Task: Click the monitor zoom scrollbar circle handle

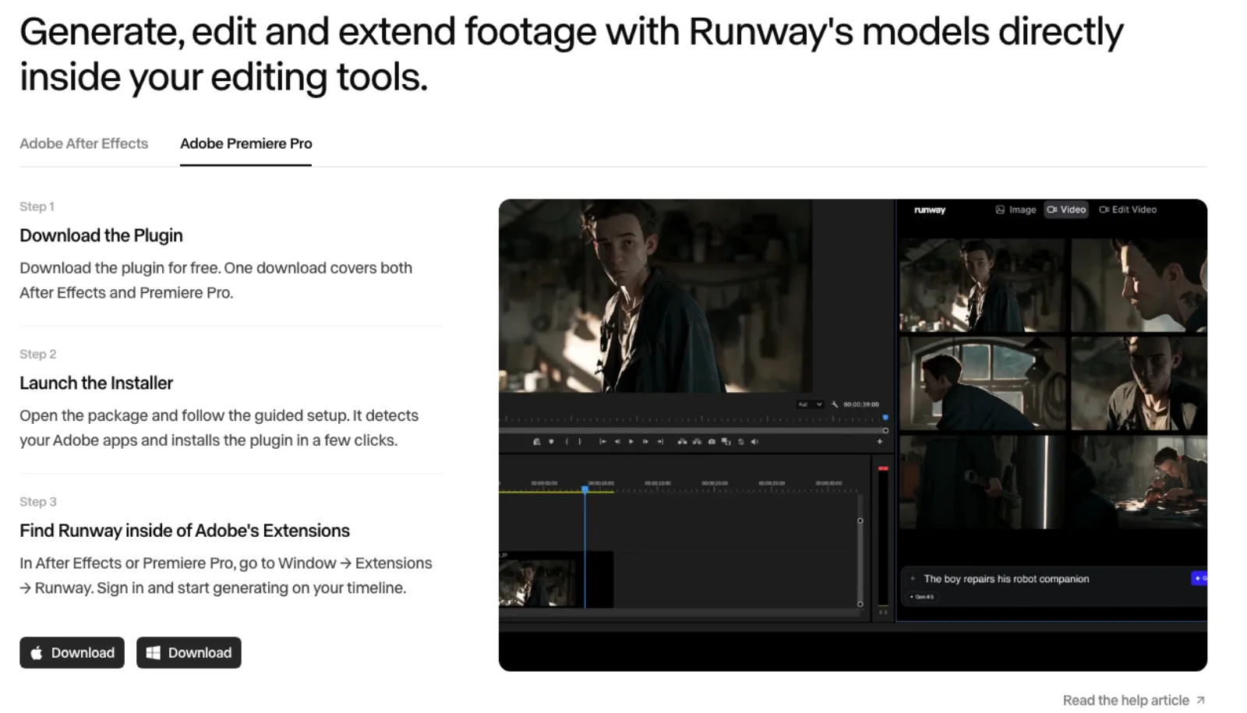Action: coord(885,430)
